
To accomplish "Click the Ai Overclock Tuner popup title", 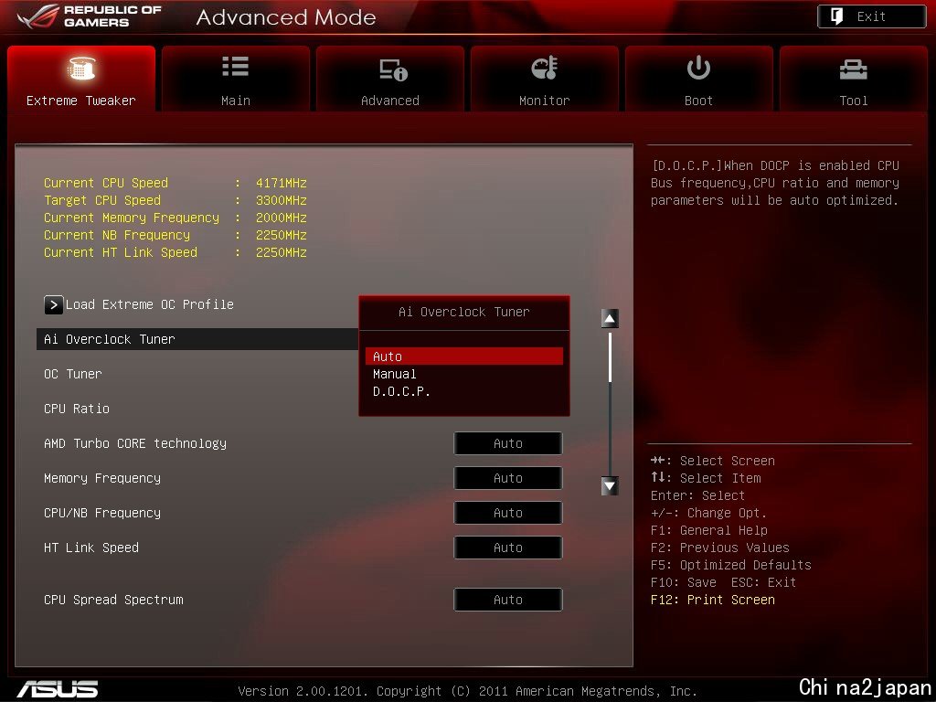I will tap(463, 312).
